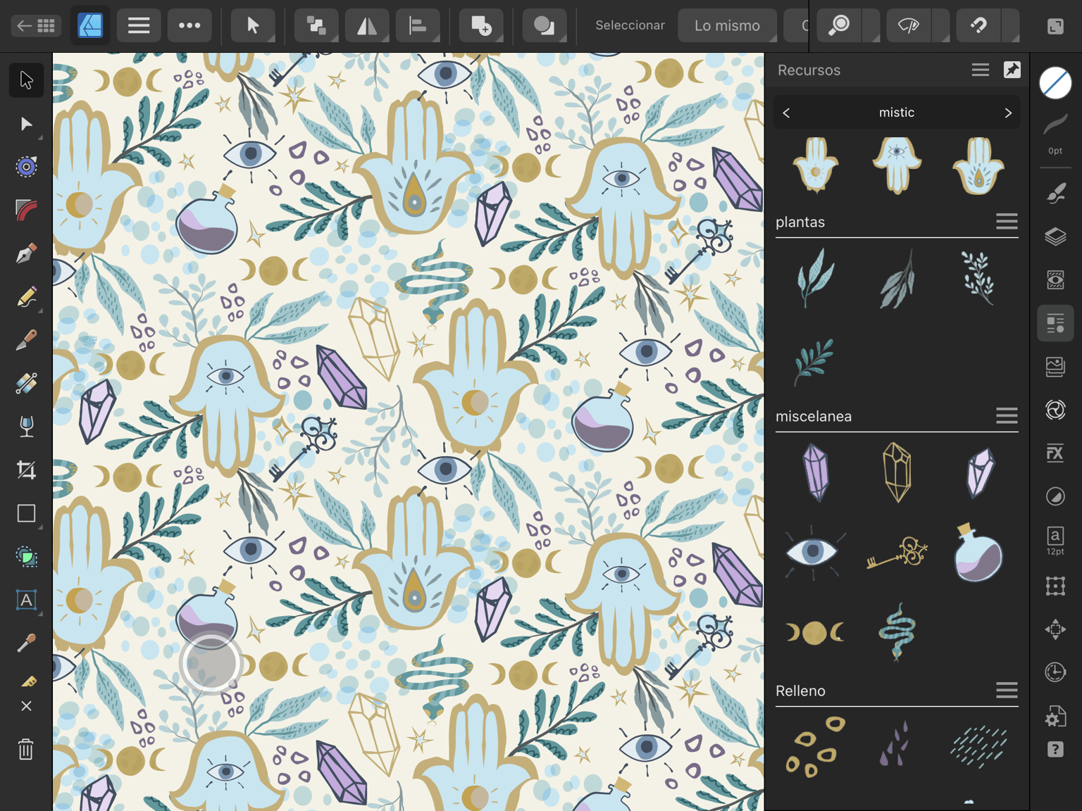1082x811 pixels.
Task: Open the plantas subcategory menu
Action: pos(1007,222)
